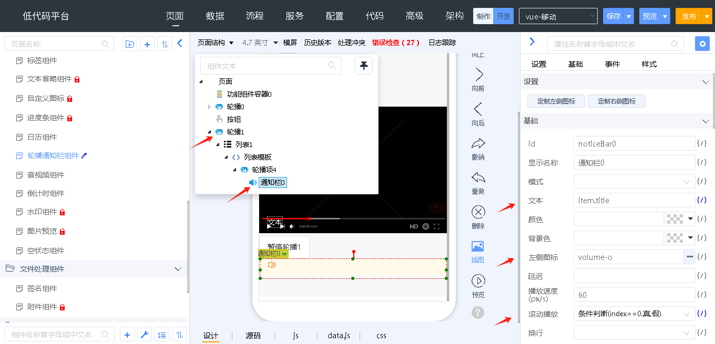Viewport: 715px width, 344px height.
Task: Collapse the 基础 section chevron
Action: pyautogui.click(x=706, y=121)
